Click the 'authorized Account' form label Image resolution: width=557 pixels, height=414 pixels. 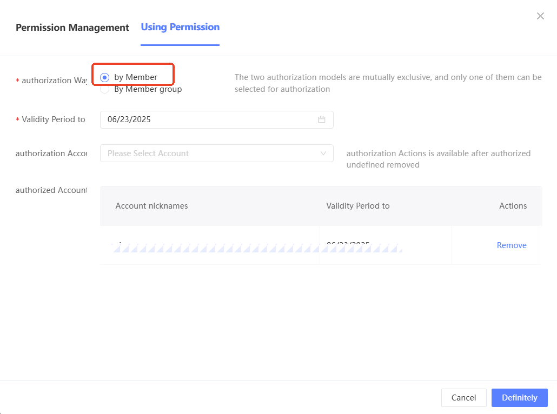[51, 190]
